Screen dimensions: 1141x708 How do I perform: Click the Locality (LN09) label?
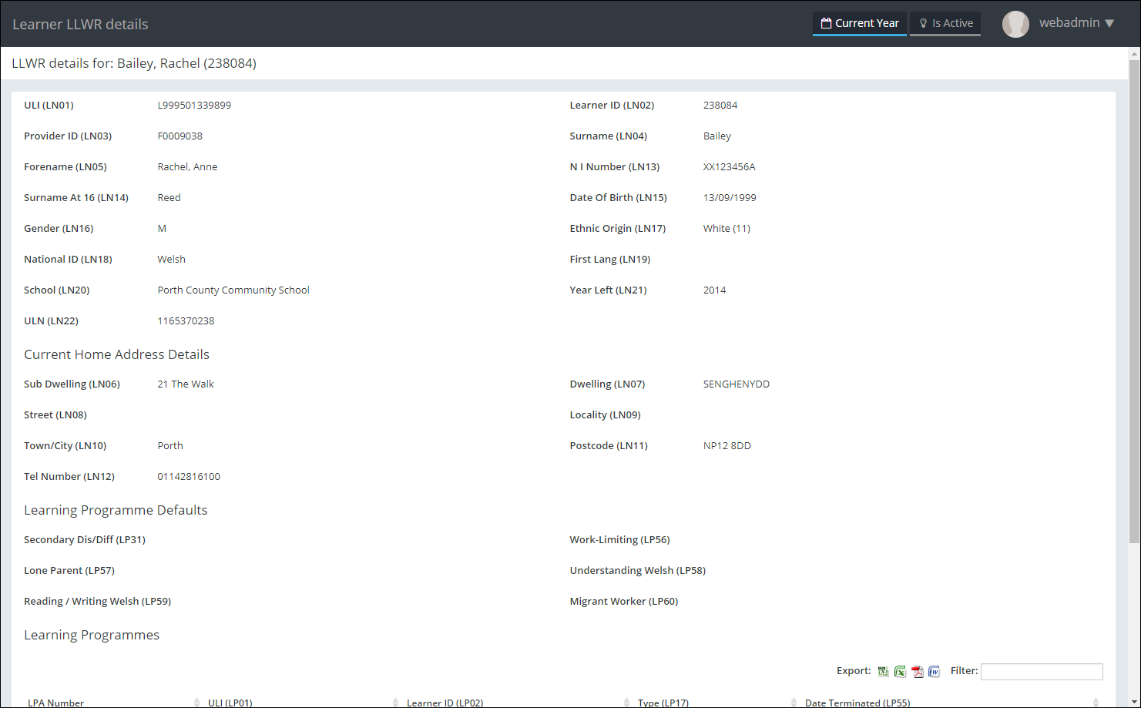pos(606,415)
